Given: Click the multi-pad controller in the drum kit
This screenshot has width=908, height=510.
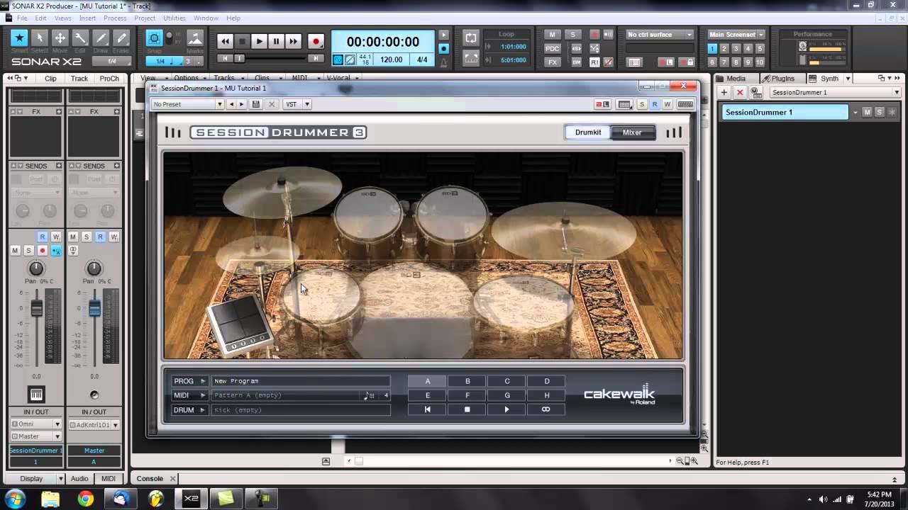Looking at the screenshot, I should point(239,324).
